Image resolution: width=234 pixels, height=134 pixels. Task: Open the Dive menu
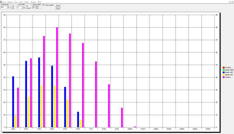[x=16, y=2]
